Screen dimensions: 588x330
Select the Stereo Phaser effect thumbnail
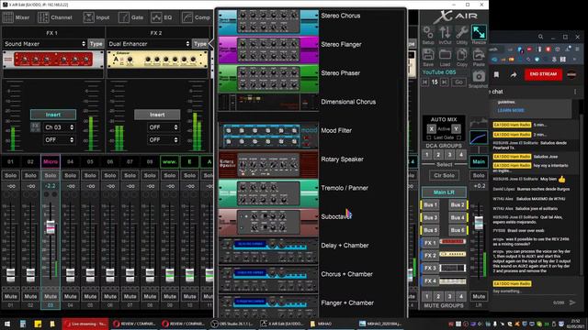point(268,78)
